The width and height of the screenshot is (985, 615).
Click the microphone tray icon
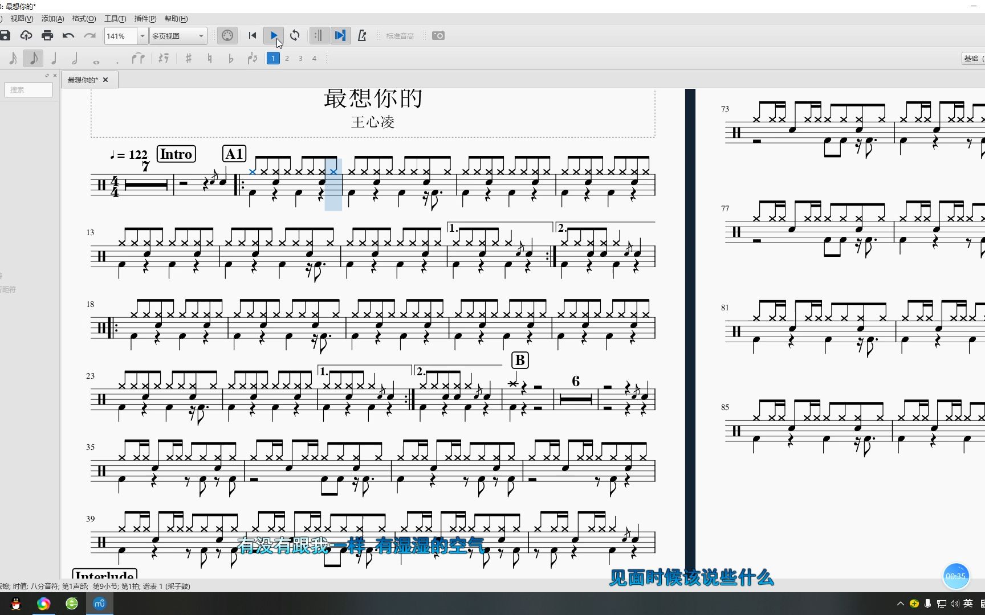pyautogui.click(x=928, y=604)
